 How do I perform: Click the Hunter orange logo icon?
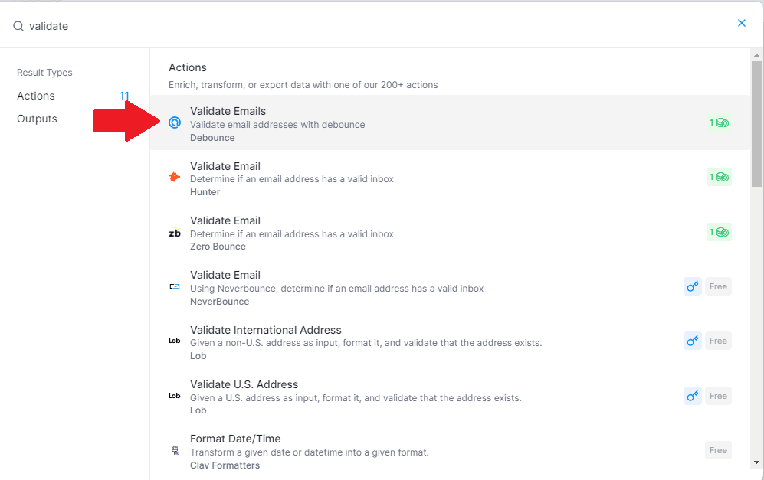pos(175,178)
